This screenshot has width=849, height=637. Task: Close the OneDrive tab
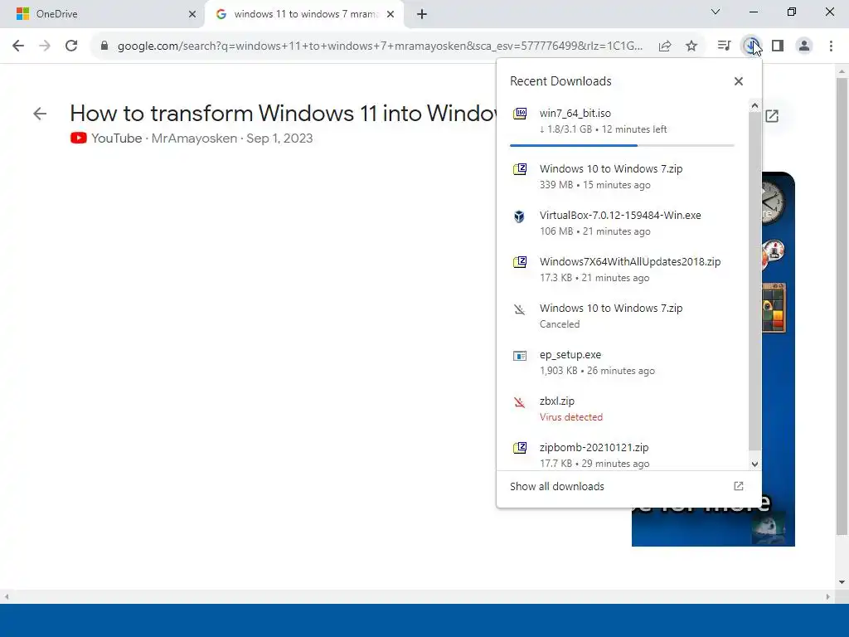click(192, 14)
